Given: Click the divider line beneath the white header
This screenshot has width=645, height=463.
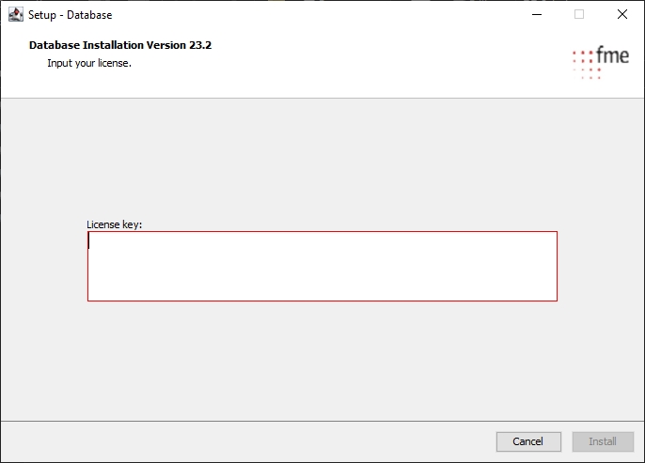Looking at the screenshot, I should click(322, 98).
